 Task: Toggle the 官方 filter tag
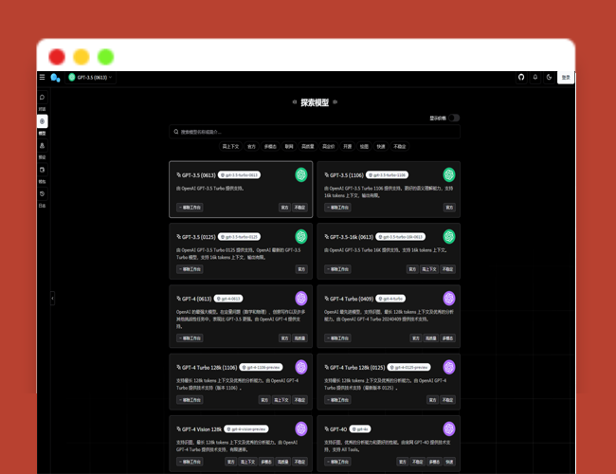251,147
